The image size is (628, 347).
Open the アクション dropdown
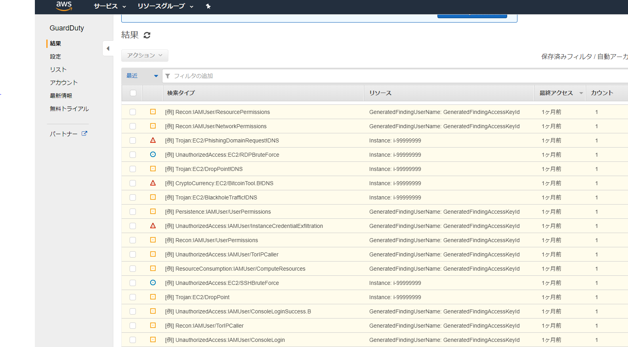[145, 55]
